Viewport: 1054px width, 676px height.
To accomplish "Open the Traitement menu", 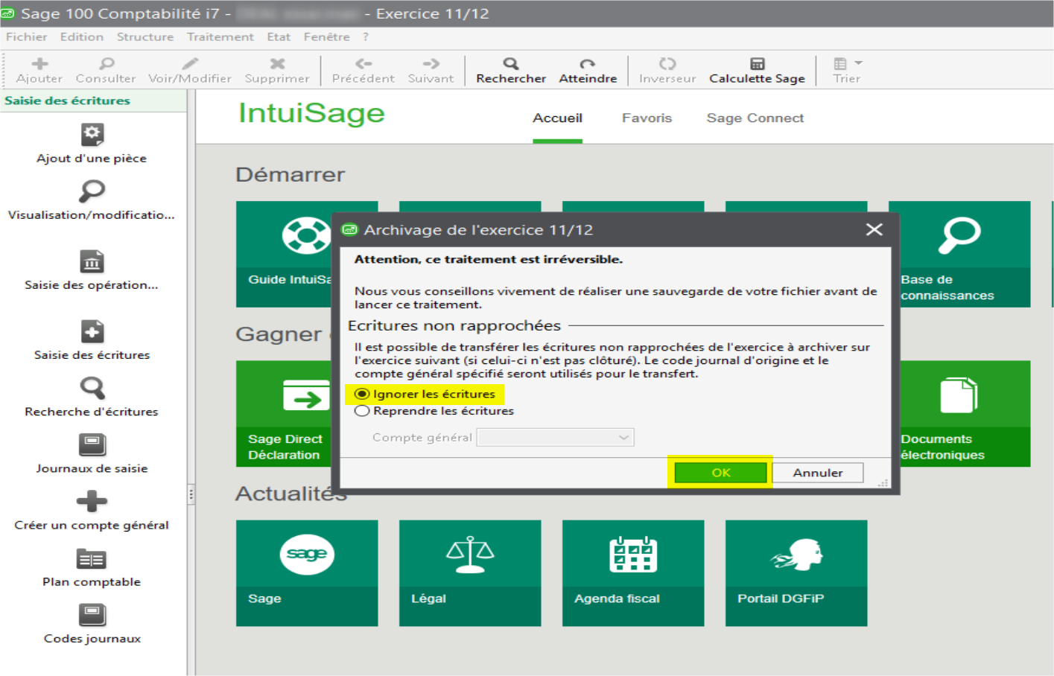I will [220, 36].
